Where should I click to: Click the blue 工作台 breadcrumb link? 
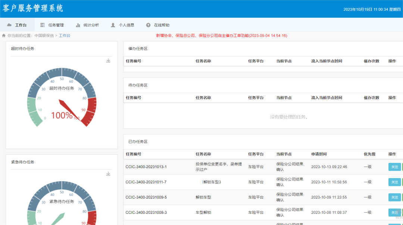click(x=65, y=36)
